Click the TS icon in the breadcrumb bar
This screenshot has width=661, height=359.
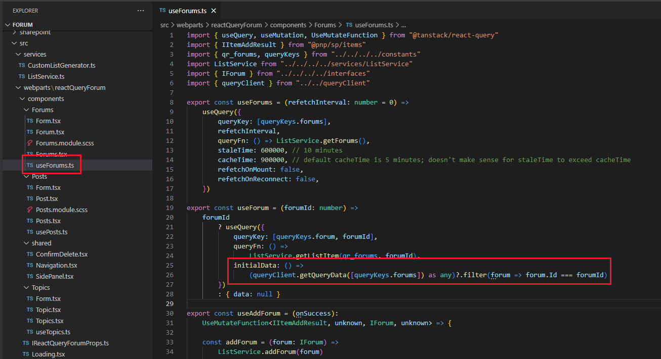coord(349,25)
